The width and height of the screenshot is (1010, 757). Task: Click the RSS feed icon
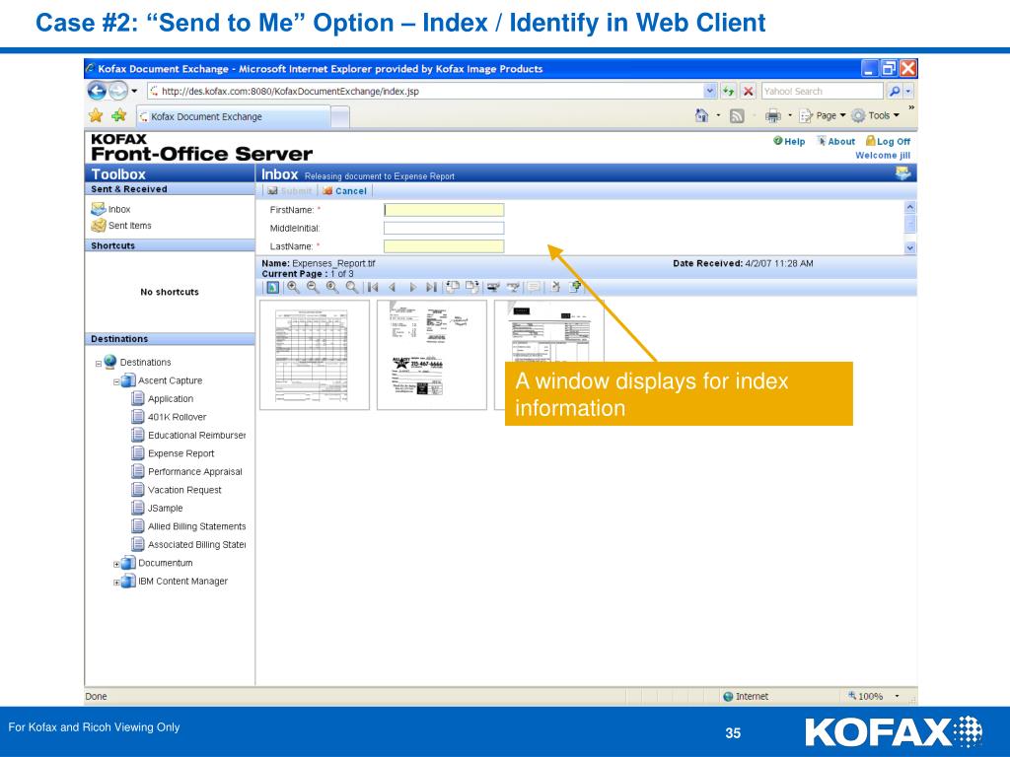point(737,116)
